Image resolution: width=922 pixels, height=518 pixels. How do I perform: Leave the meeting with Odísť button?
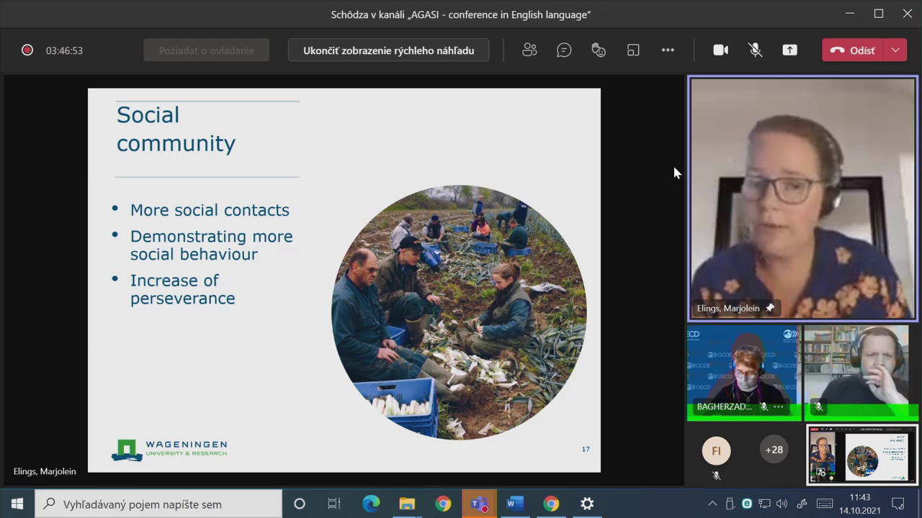coord(854,50)
